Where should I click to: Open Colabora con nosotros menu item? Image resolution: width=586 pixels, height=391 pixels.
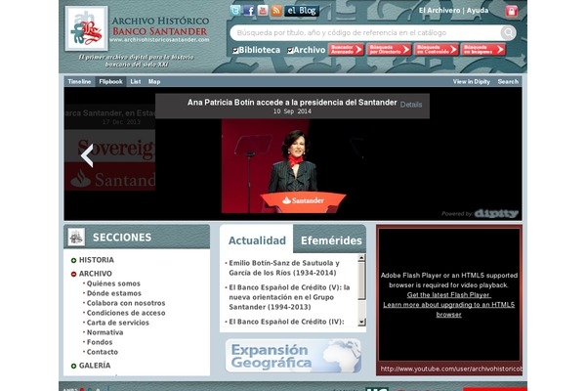click(126, 303)
